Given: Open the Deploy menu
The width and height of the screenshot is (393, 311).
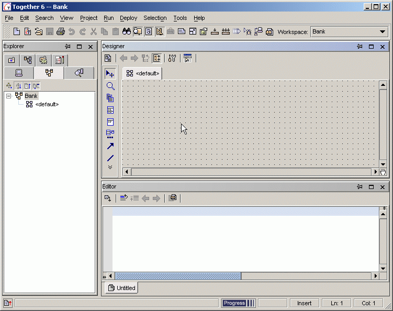Looking at the screenshot, I should click(128, 18).
